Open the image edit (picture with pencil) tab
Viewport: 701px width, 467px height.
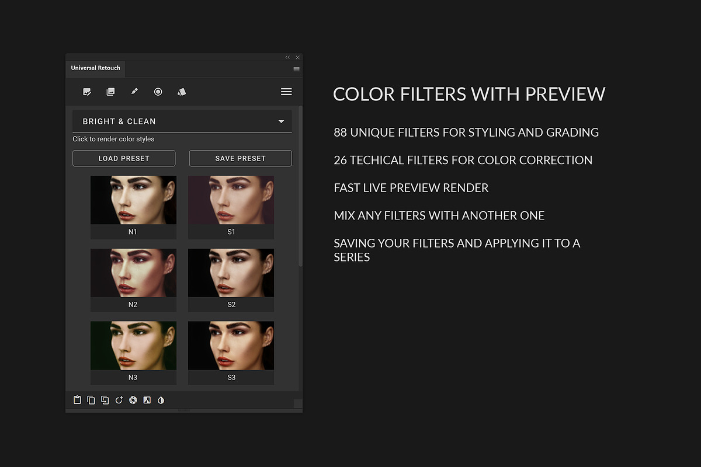[87, 92]
